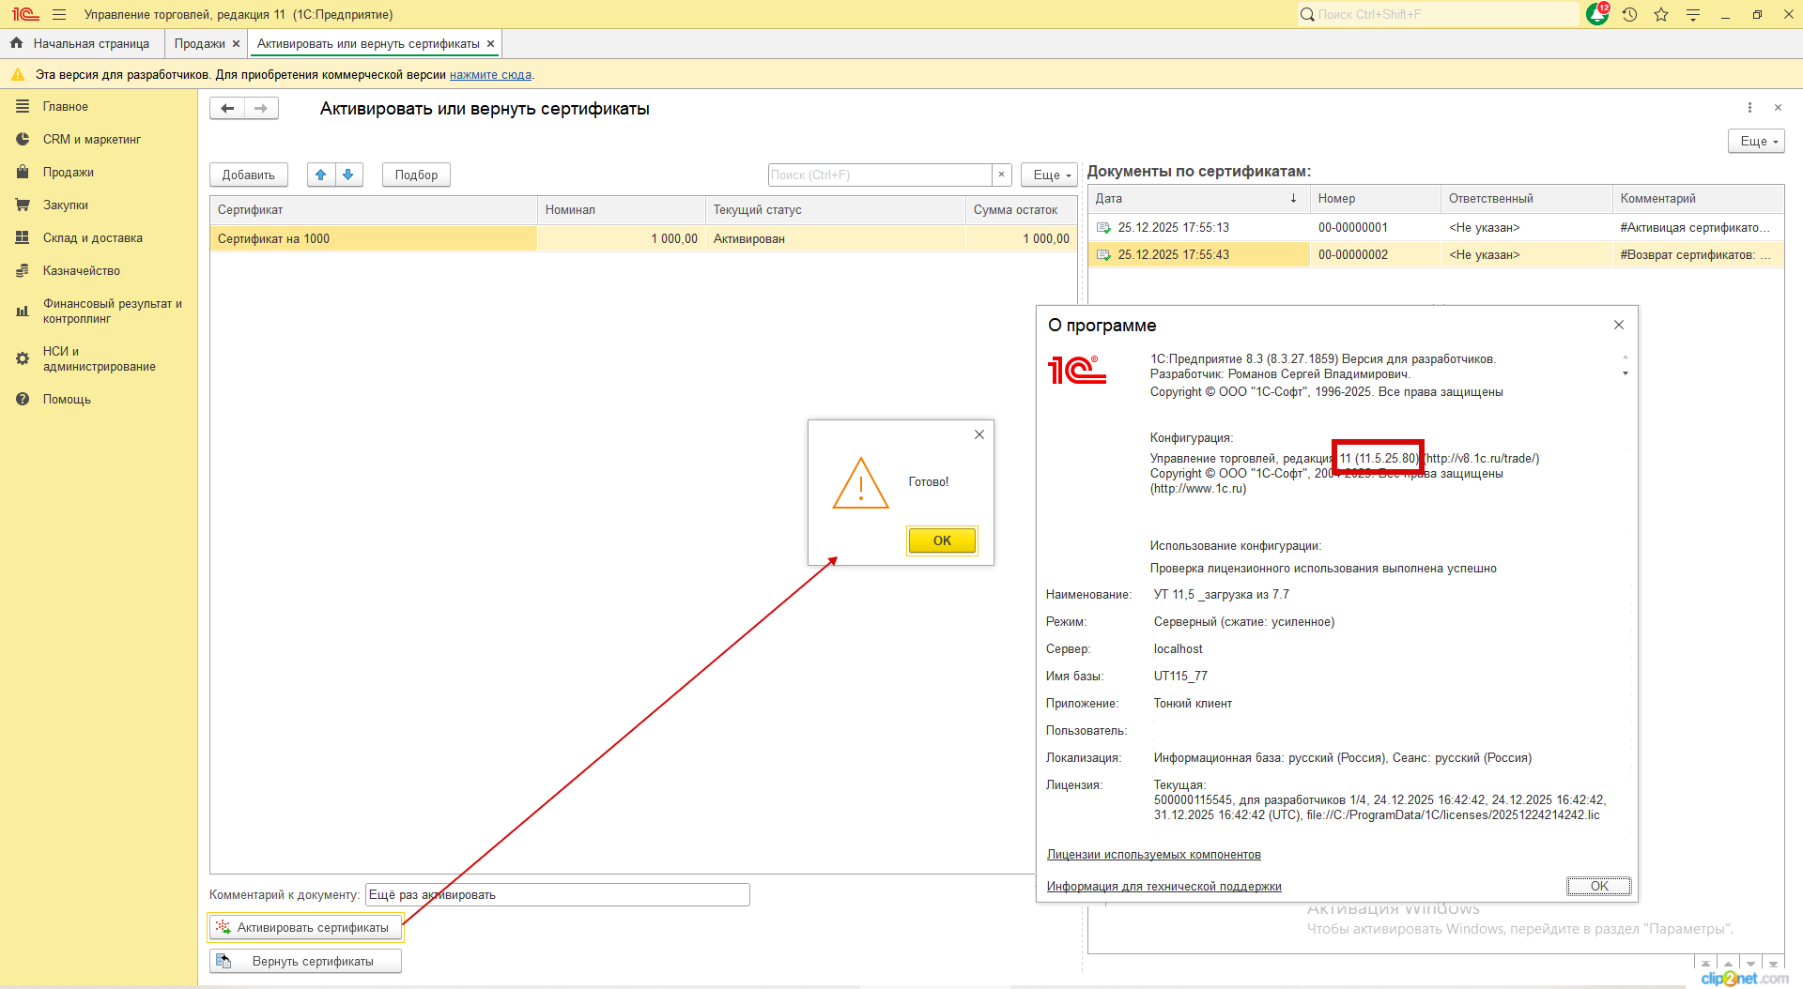Close the Продажи tab
The image size is (1803, 989).
237,44
